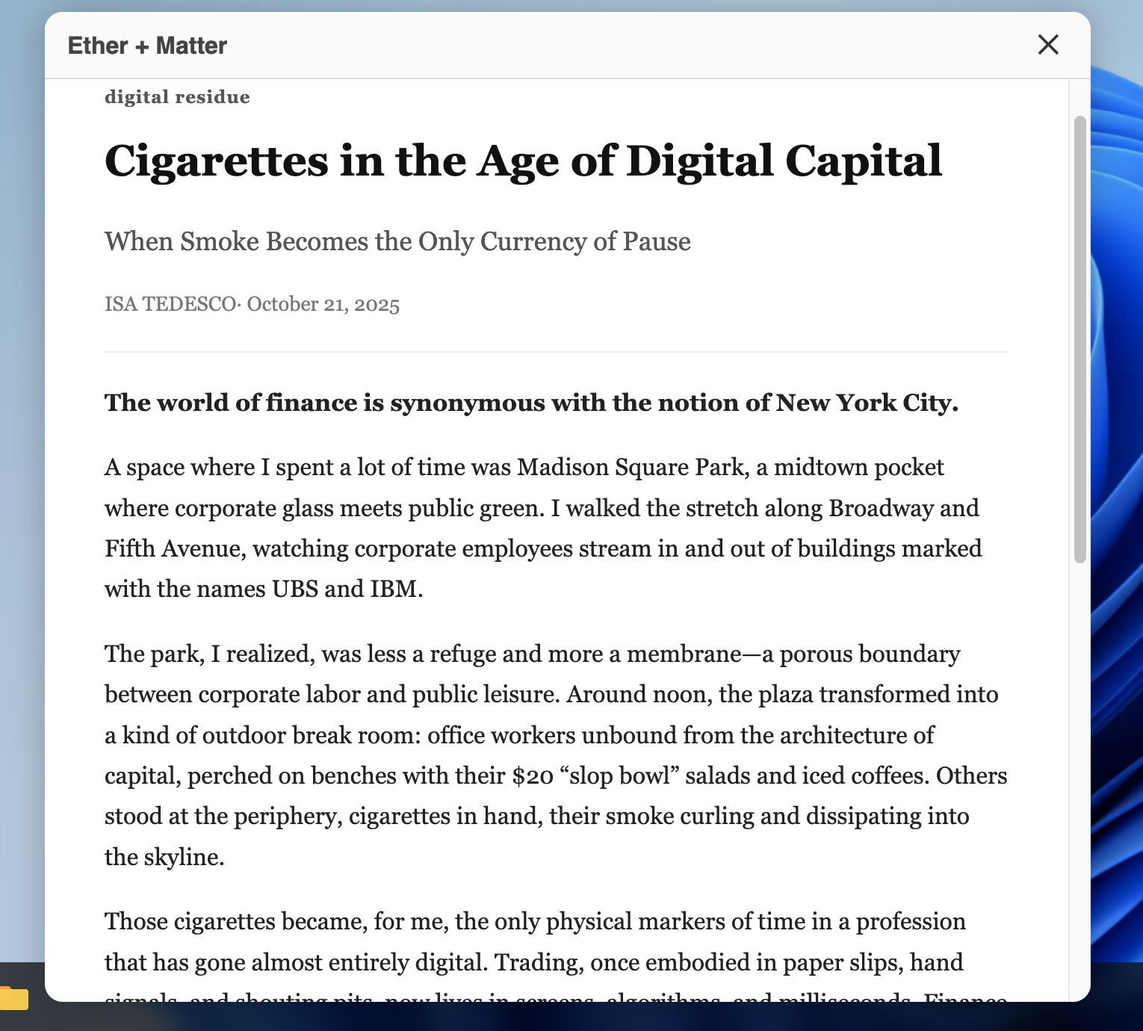The height and width of the screenshot is (1031, 1143).
Task: Click scrollbar track above the thumb
Action: [x=1079, y=97]
